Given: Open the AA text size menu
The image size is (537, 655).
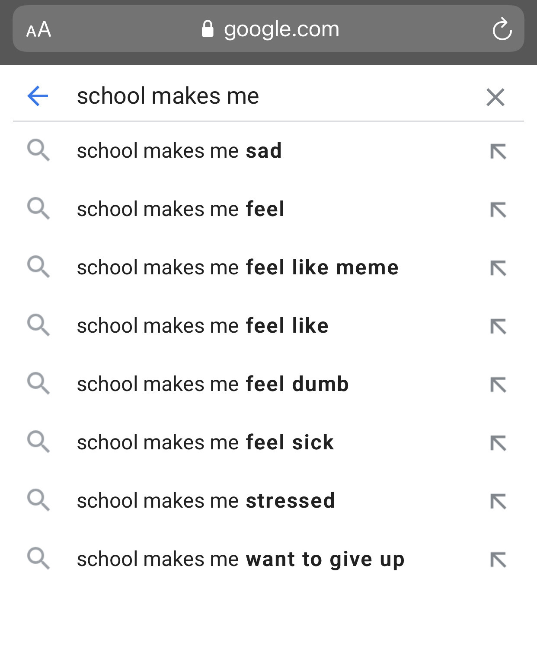Looking at the screenshot, I should coord(38,30).
